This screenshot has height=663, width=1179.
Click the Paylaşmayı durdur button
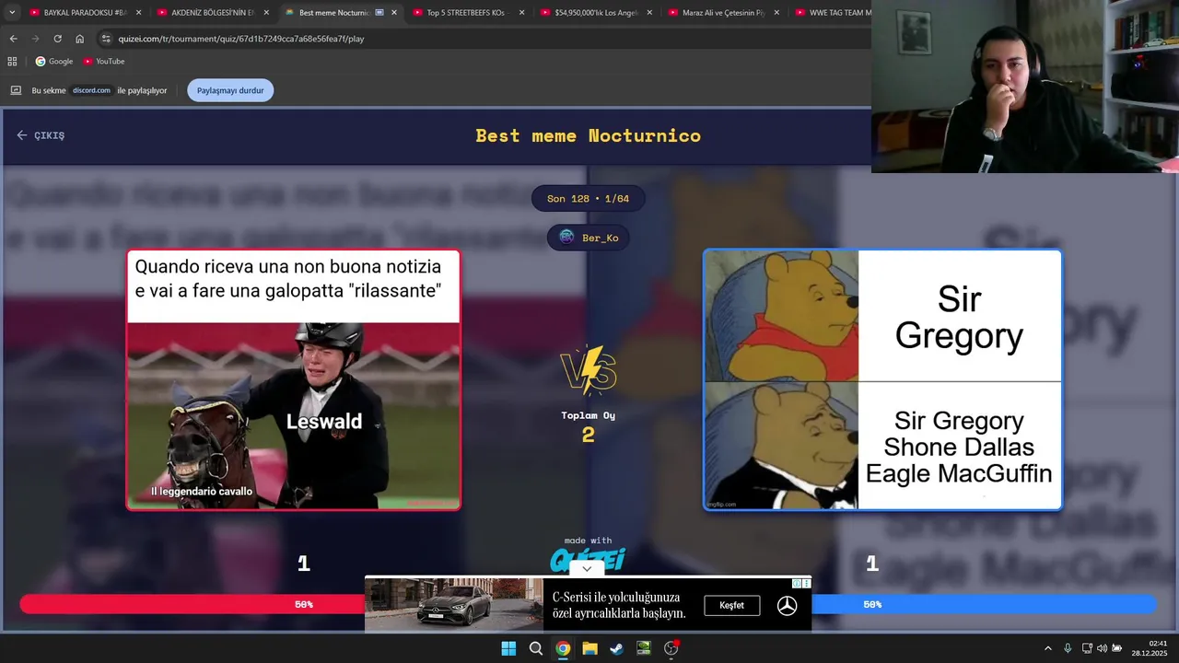click(230, 90)
